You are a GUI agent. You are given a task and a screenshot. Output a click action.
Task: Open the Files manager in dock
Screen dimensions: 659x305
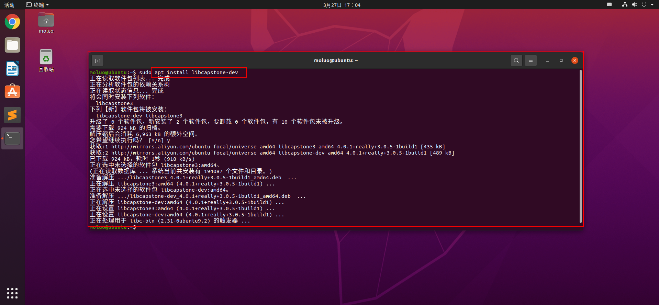pos(12,45)
